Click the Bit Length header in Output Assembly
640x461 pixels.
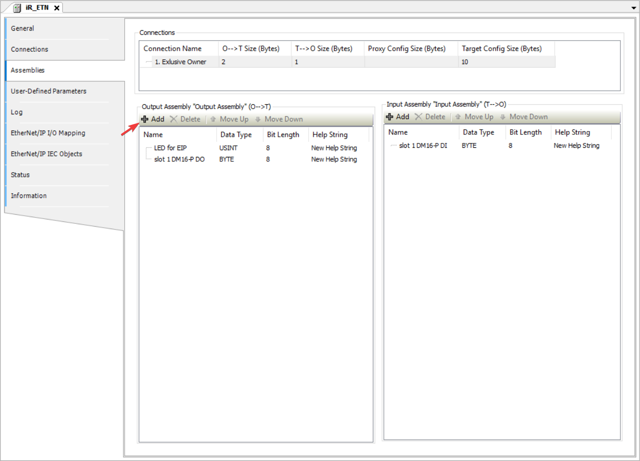(283, 134)
